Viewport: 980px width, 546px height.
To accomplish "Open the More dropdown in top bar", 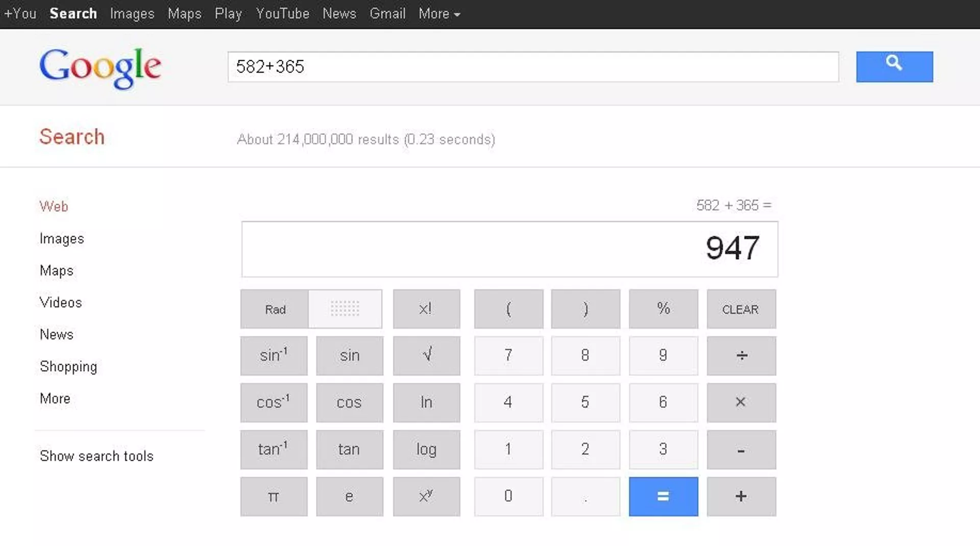I will point(439,14).
